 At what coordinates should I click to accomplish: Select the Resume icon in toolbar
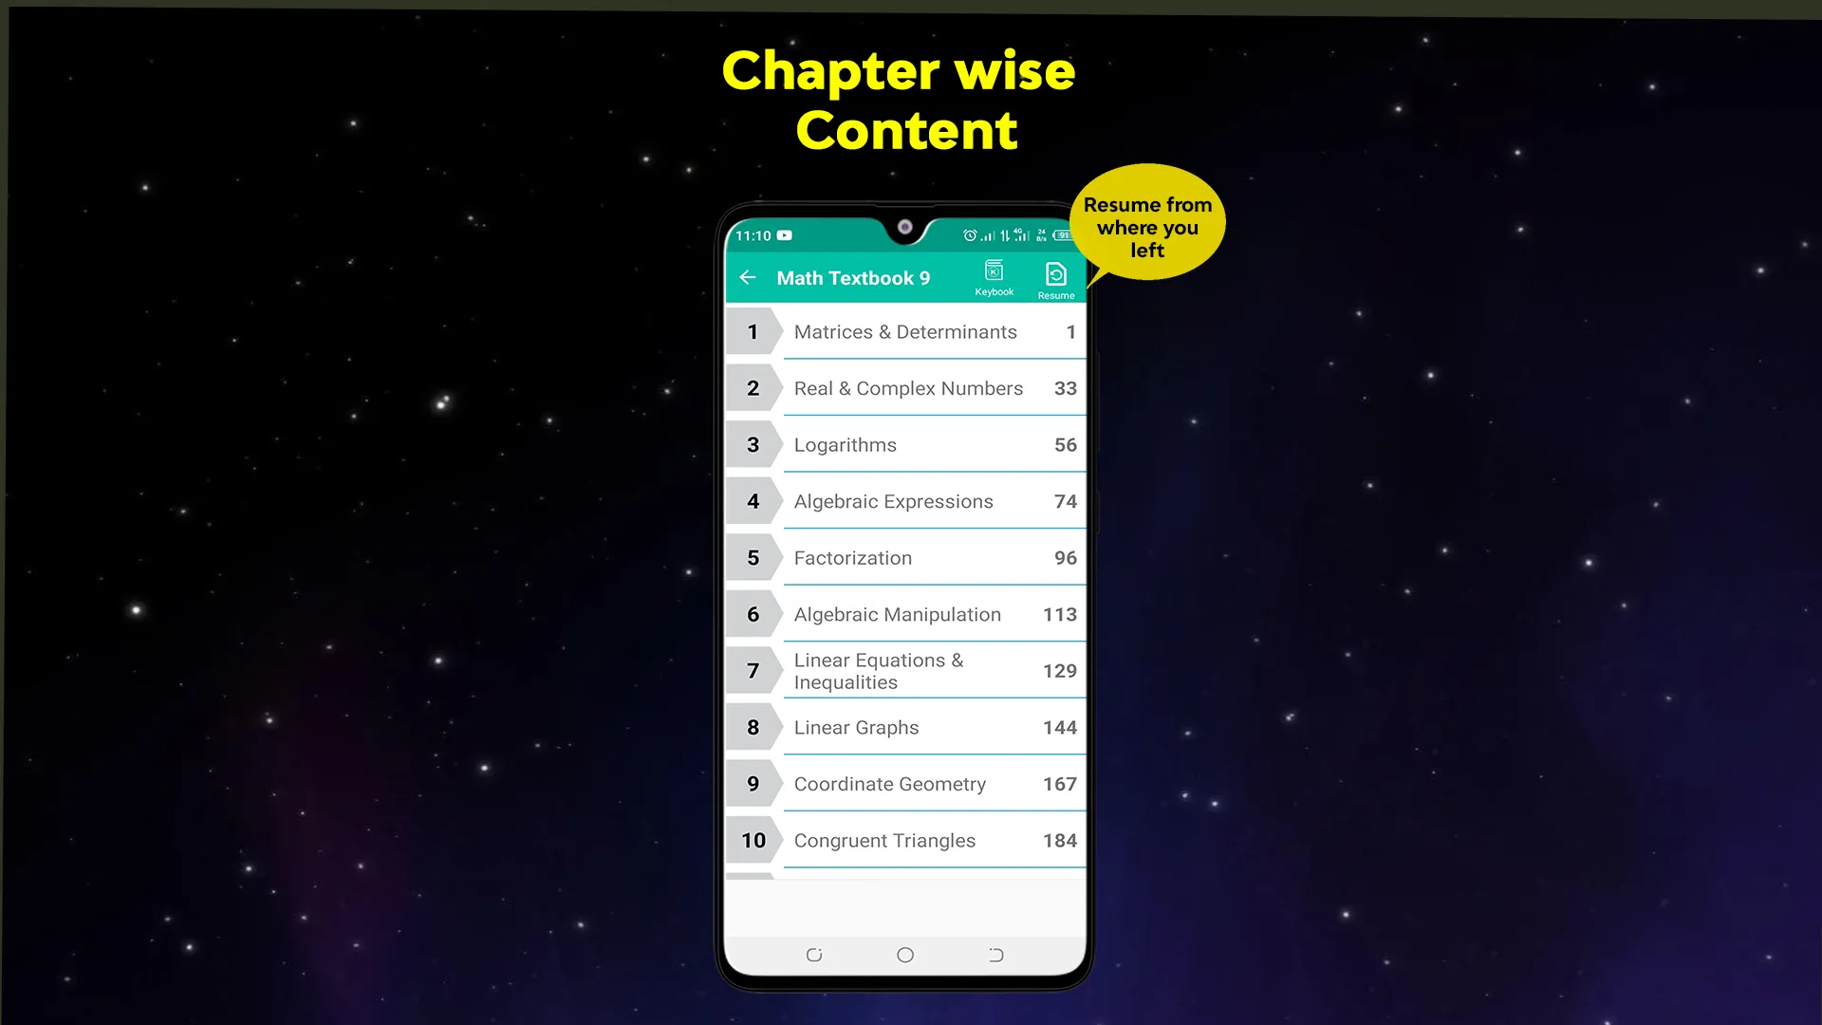(x=1055, y=278)
